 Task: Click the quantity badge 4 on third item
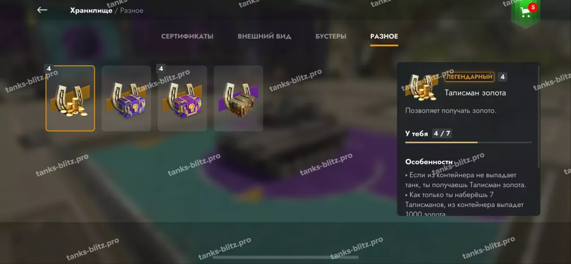point(161,68)
